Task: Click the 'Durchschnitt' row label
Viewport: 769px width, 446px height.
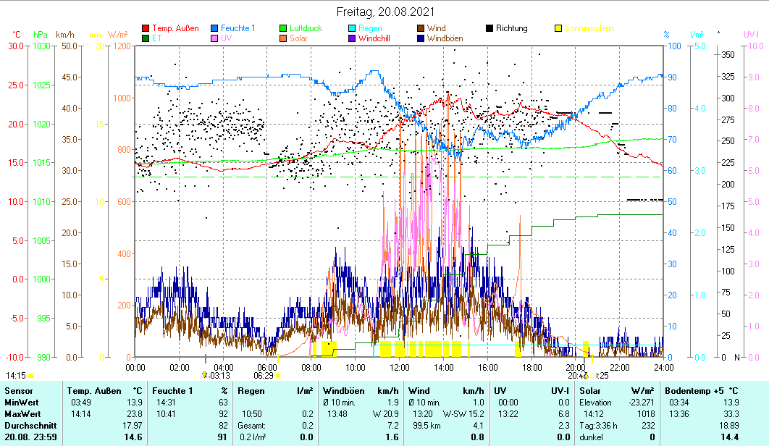Action: (x=30, y=426)
